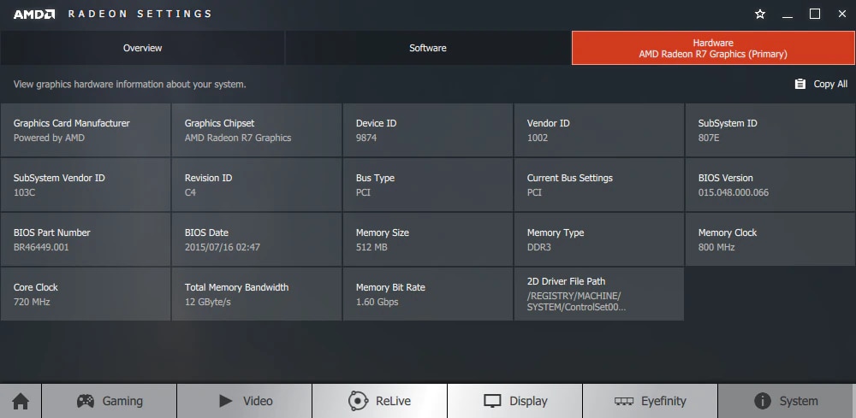
Task: Click SubSystem Vendor ID value 103C
Action: [25, 192]
